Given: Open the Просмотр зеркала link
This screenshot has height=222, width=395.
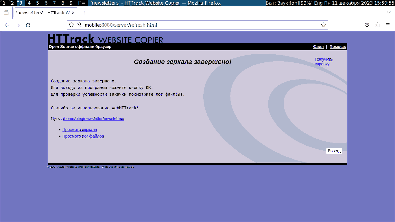Looking at the screenshot, I should [x=80, y=130].
